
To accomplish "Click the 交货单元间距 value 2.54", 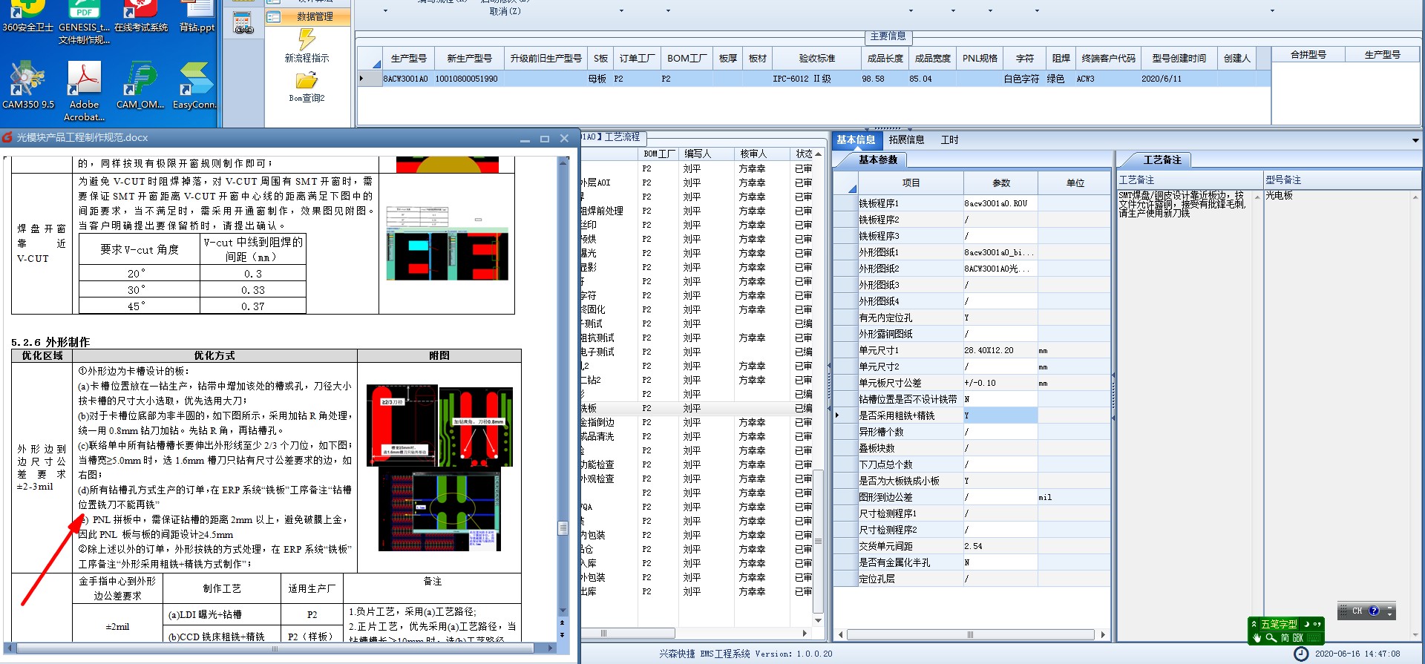I will coord(1000,546).
